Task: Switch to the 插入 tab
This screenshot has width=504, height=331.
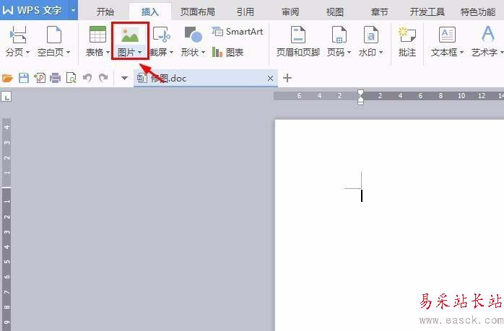Action: [x=149, y=12]
